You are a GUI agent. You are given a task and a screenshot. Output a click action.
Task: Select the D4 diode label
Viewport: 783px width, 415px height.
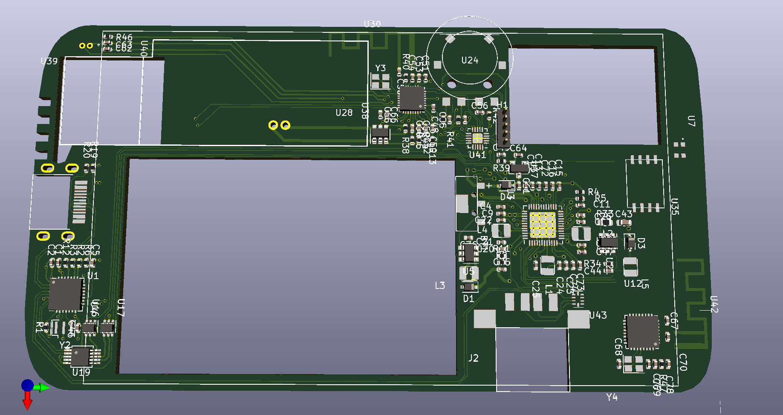pos(506,197)
